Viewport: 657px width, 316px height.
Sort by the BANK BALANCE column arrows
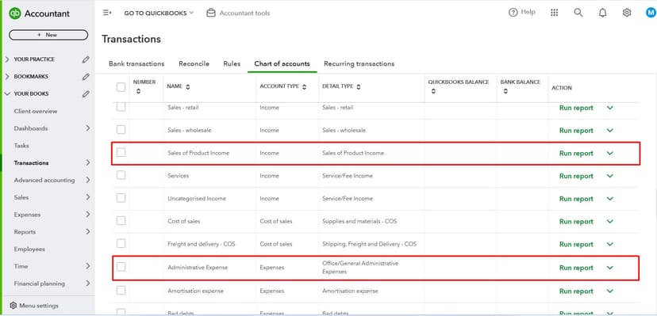[x=505, y=91]
